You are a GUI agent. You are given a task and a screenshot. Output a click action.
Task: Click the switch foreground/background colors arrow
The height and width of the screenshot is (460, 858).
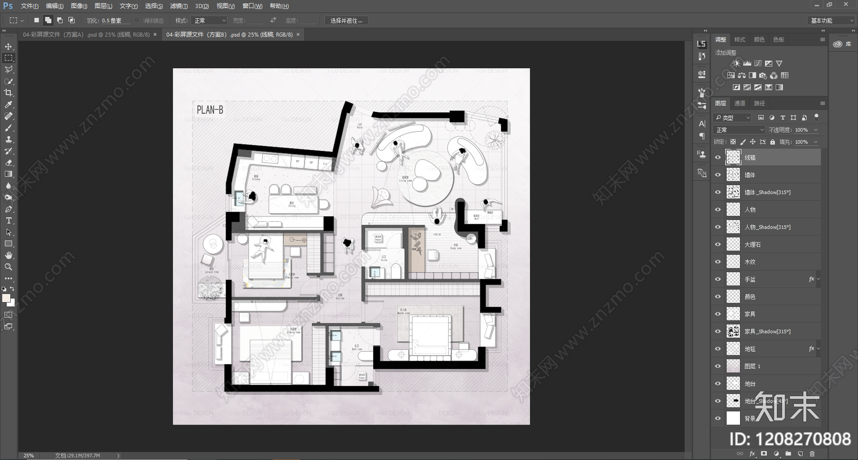coord(12,289)
